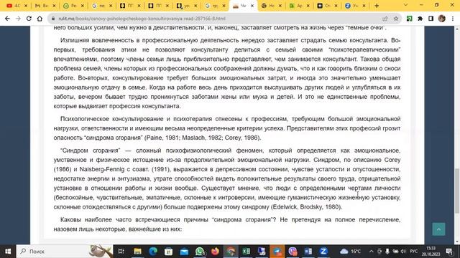
Task: Open WhatsApp from the taskbar
Action: (200, 252)
